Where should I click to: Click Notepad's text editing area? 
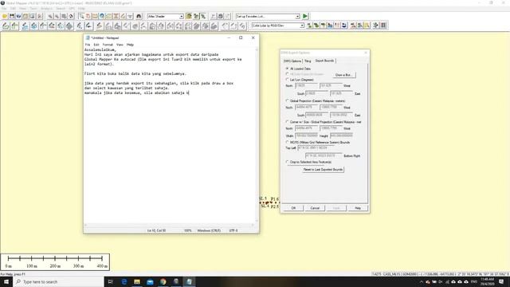169,135
